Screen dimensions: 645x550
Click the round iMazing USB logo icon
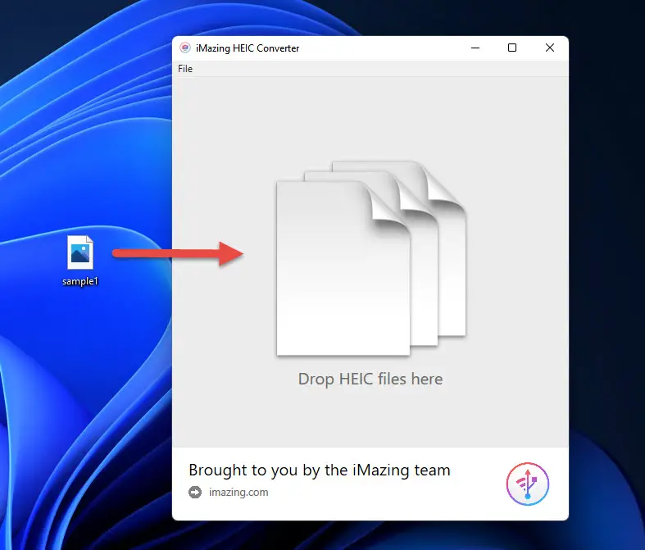pyautogui.click(x=527, y=484)
